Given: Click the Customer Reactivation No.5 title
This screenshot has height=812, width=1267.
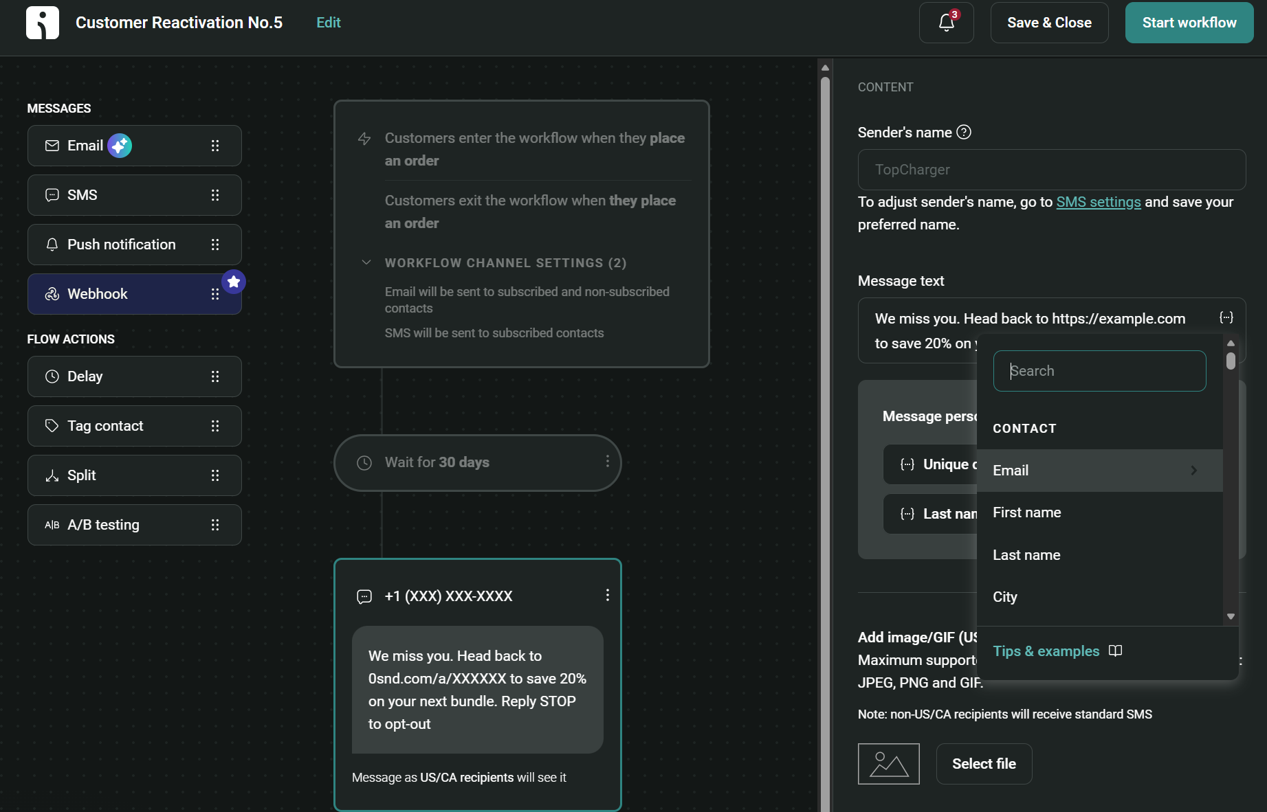Looking at the screenshot, I should [179, 23].
